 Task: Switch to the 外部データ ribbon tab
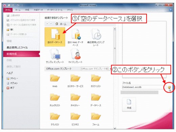pos(38,10)
